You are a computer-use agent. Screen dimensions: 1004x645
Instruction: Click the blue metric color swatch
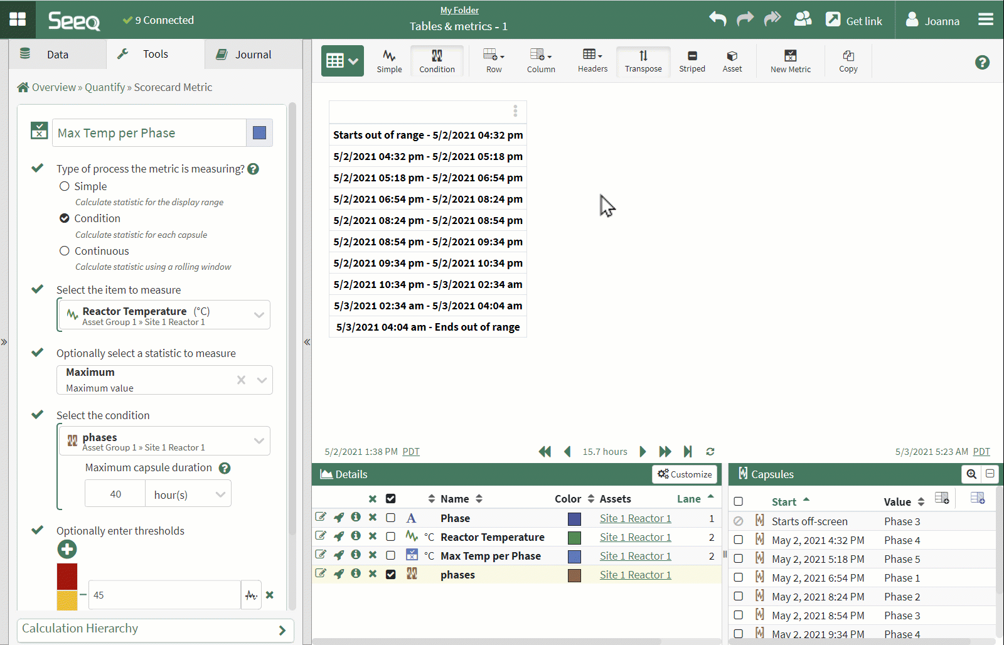(x=259, y=133)
